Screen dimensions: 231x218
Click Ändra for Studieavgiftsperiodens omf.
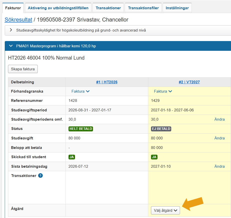point(219,119)
